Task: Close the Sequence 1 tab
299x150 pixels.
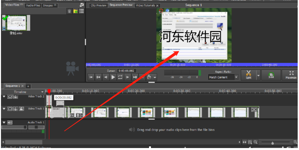Action: tap(22, 86)
